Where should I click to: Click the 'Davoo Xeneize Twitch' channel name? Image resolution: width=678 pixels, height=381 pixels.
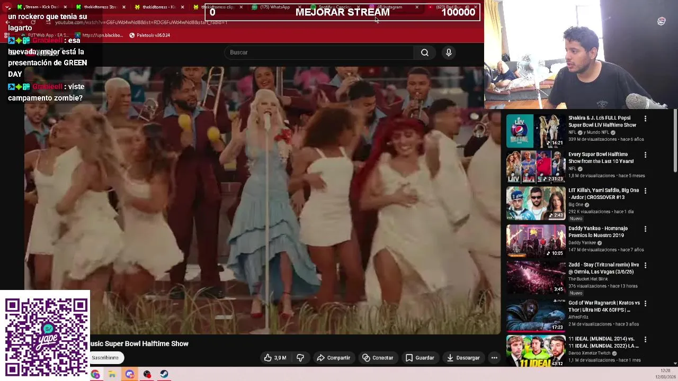[590, 353]
